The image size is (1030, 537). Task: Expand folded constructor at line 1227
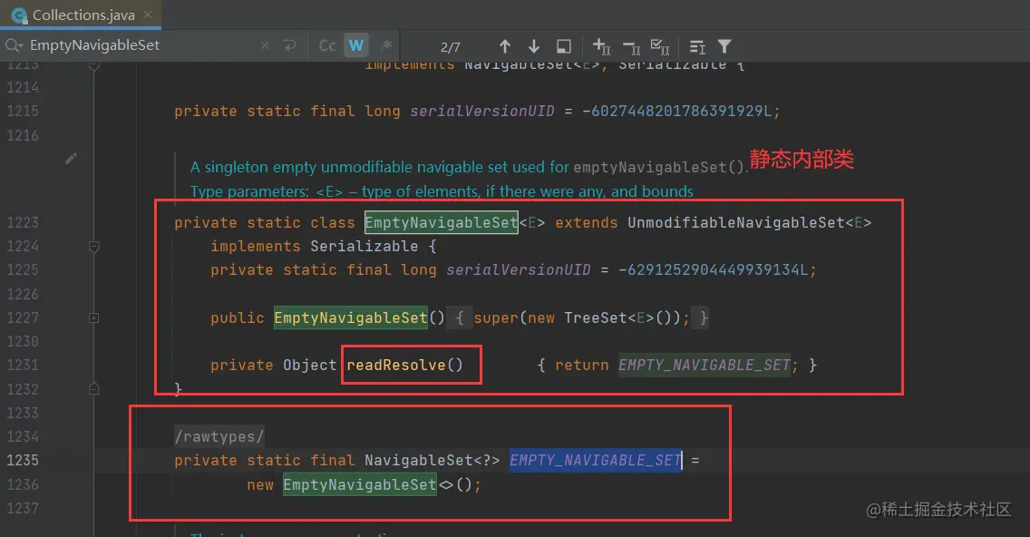(94, 318)
